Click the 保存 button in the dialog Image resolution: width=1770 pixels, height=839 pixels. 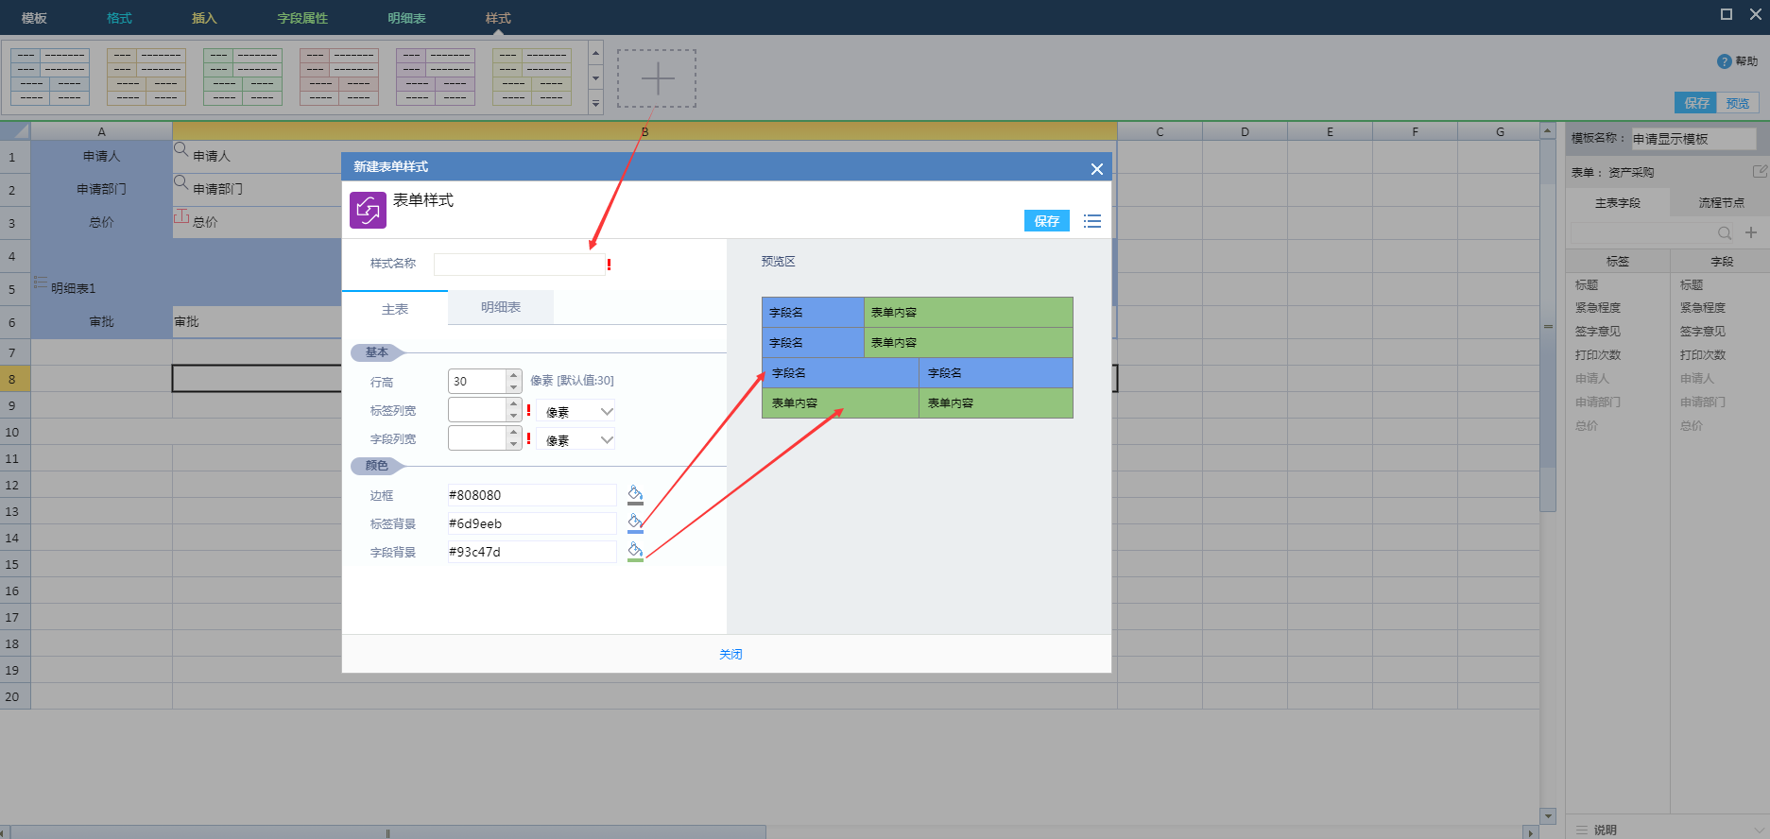click(1046, 221)
